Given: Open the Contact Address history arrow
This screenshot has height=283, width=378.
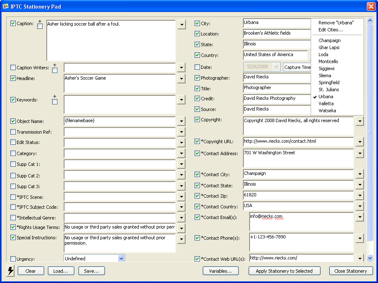Looking at the screenshot, I should [x=359, y=153].
